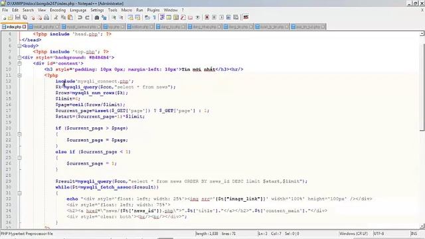Click the Zoom Out toolbar icon

point(121,18)
